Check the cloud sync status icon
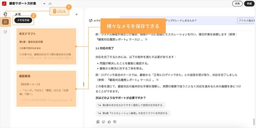Viewport: 256px width, 128px height. tap(50, 4)
